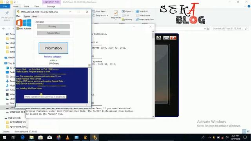
Task: Click History in the ribbon
Action: tap(127, 20)
